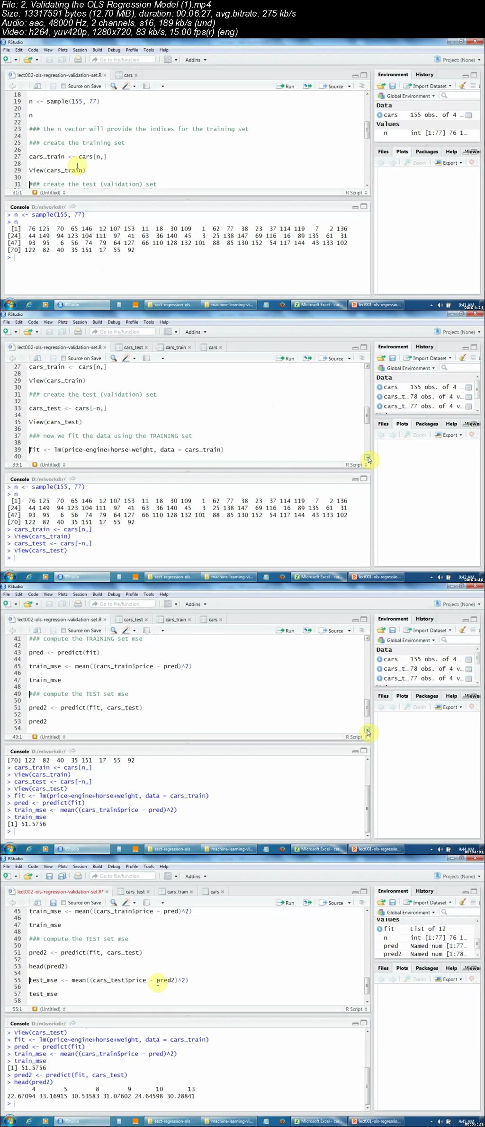Click Print icon in first frame main toolbar

click(x=78, y=60)
